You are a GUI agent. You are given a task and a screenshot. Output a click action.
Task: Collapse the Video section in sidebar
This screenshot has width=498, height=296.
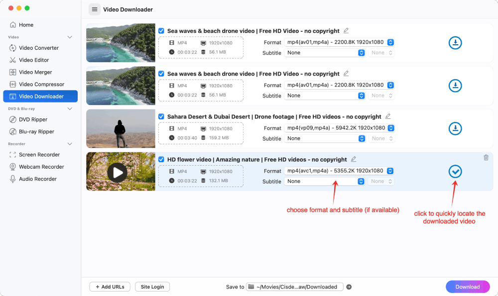tap(70, 37)
